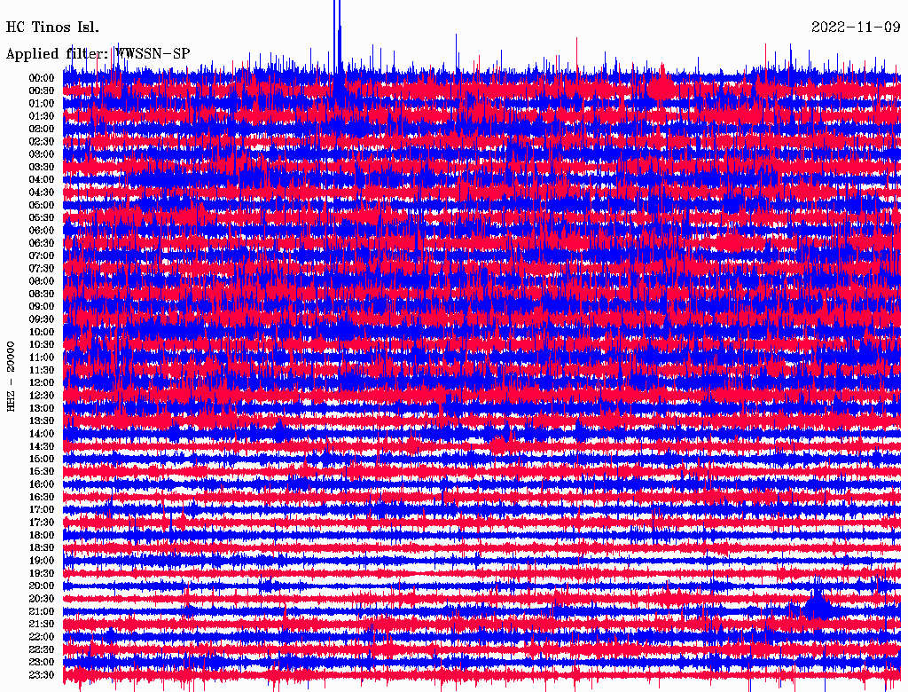
Task: Select the 19:00 time label
Action: pos(42,561)
